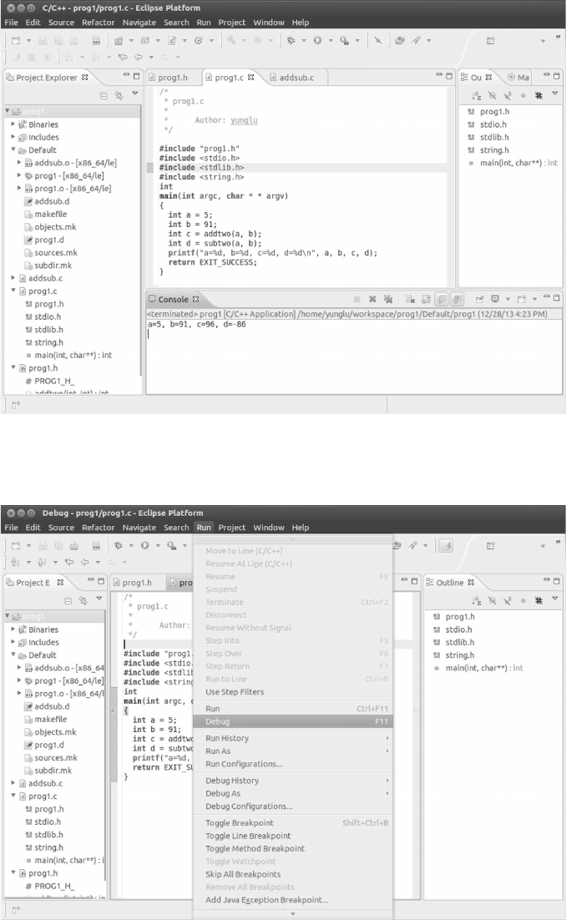Image resolution: width=566 pixels, height=920 pixels.
Task: Collapse prog1.c node in top Project Explorer
Action: 13,291
